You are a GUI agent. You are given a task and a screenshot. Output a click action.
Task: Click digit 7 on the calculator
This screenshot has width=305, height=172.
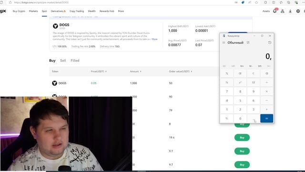(227, 91)
